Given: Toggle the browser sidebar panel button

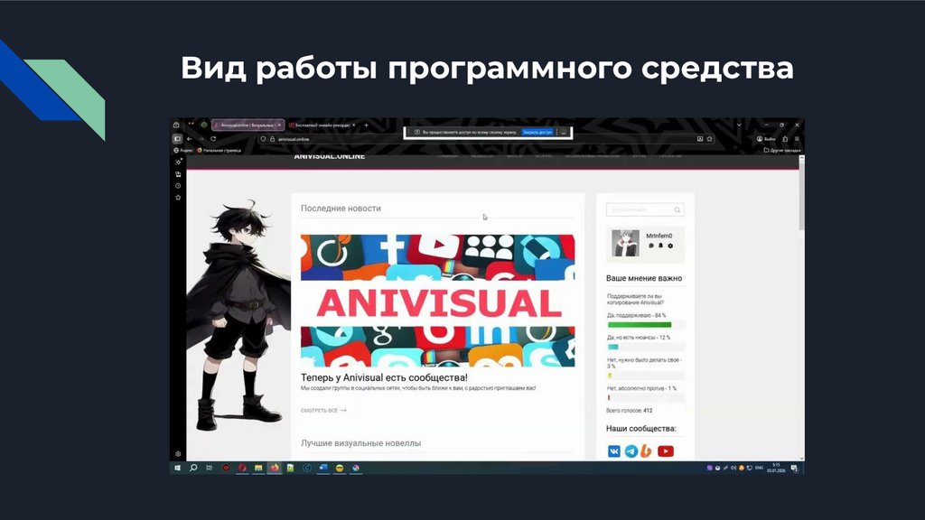Looking at the screenshot, I should click(177, 139).
